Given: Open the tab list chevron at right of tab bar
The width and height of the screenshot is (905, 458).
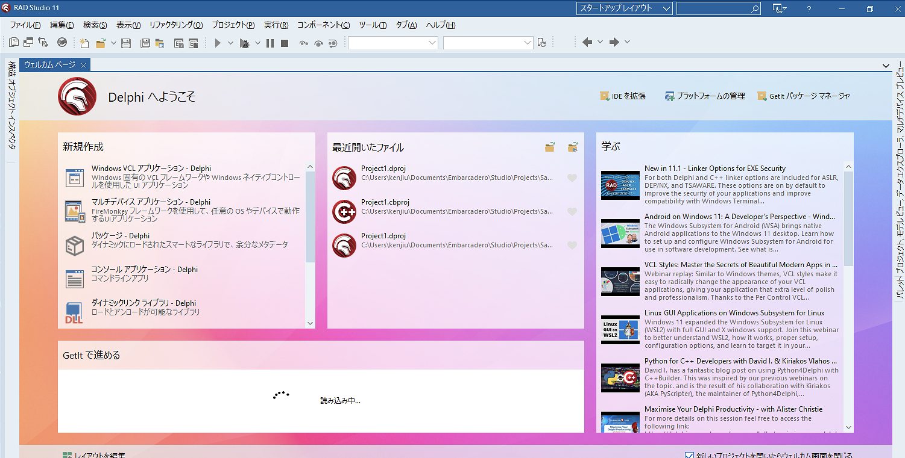Looking at the screenshot, I should 886,66.
